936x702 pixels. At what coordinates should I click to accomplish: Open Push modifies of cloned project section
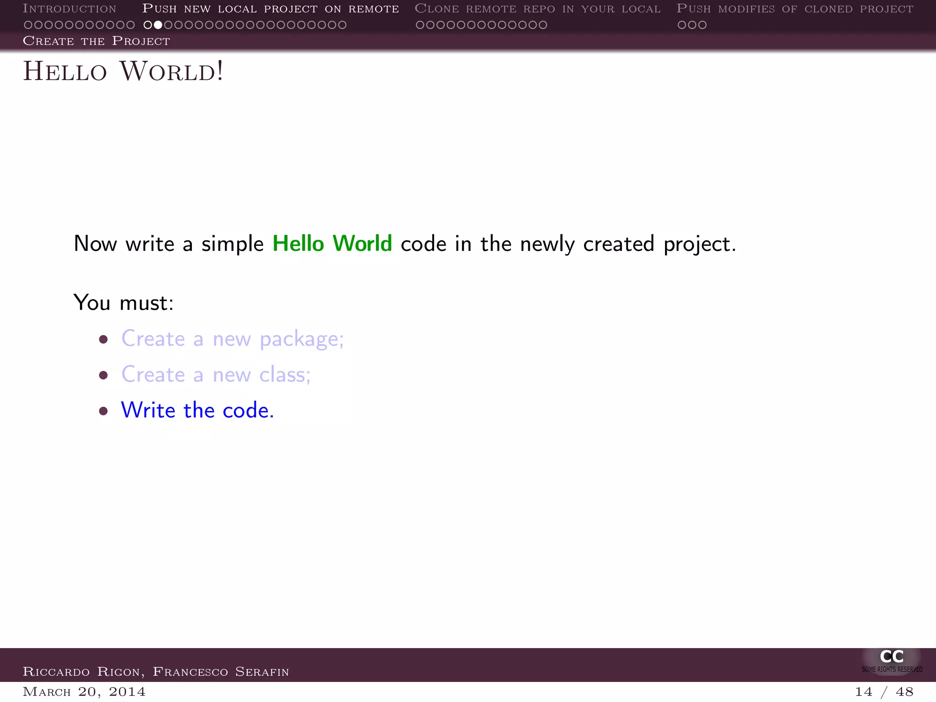point(795,9)
